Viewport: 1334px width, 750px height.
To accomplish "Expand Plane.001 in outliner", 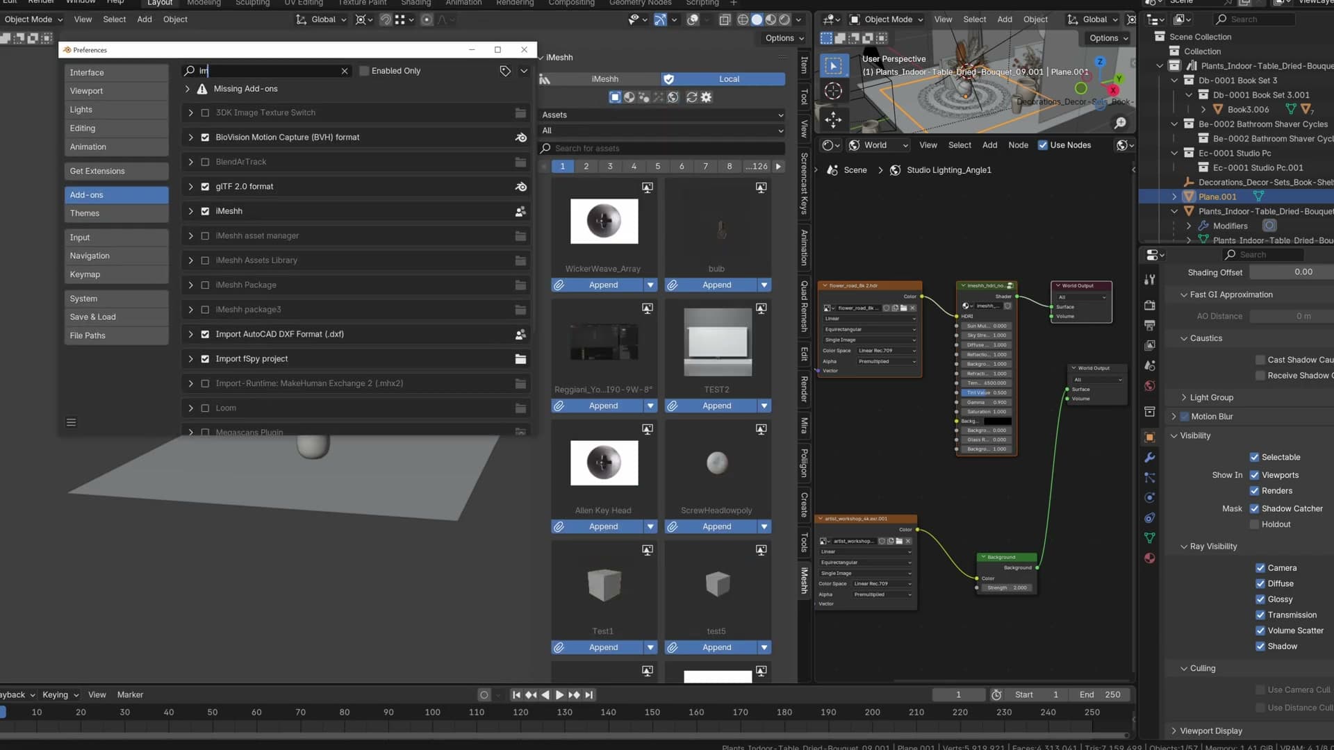I will (1174, 197).
